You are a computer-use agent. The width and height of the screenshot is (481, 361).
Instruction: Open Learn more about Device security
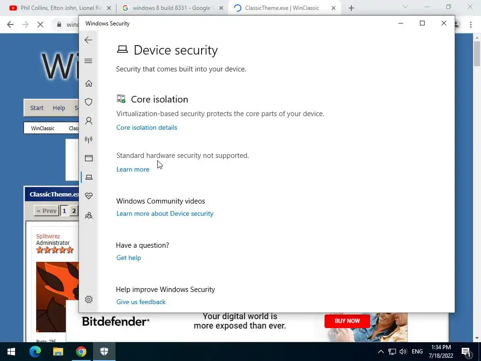pos(165,213)
